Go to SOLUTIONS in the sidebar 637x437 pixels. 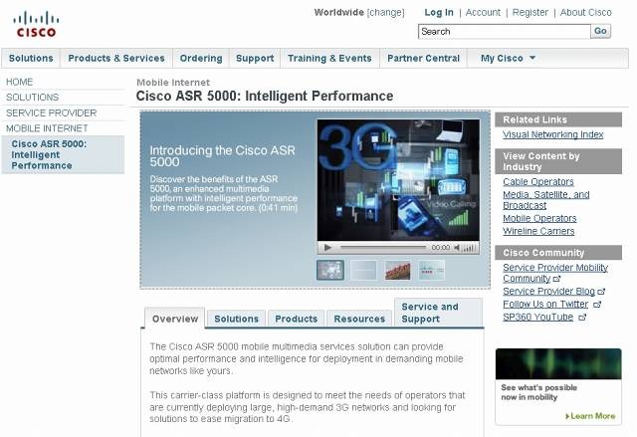[x=33, y=98]
